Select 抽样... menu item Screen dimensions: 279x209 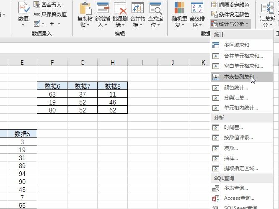pos(242,158)
